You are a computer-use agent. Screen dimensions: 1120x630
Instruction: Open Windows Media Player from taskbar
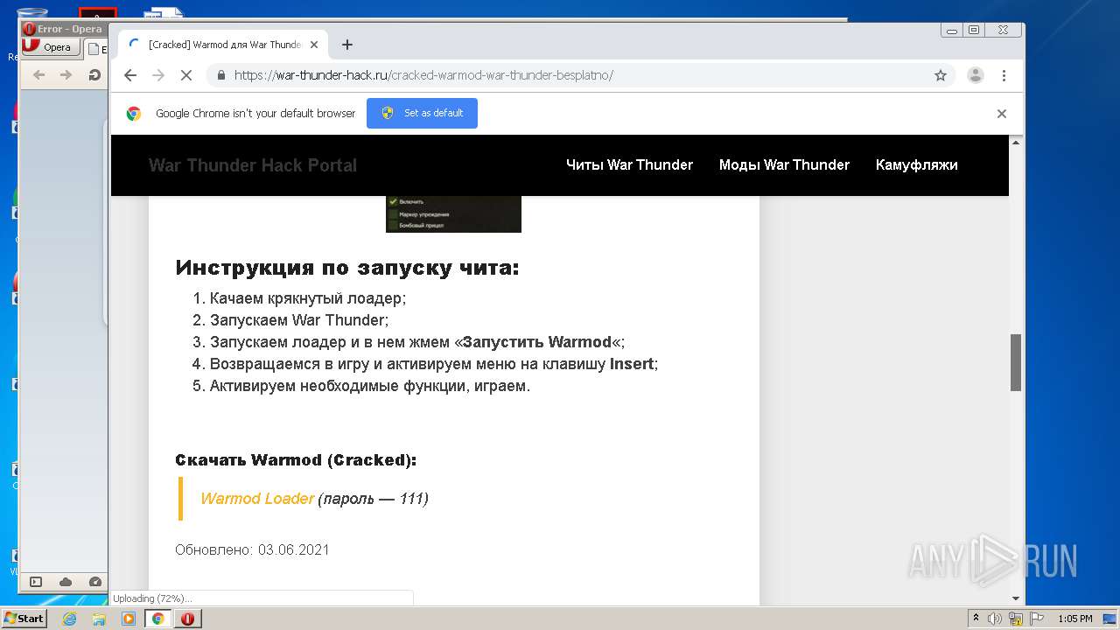click(x=129, y=619)
